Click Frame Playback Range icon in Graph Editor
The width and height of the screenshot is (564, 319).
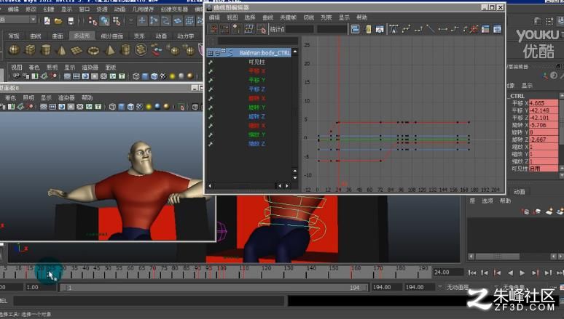pyautogui.click(x=368, y=29)
